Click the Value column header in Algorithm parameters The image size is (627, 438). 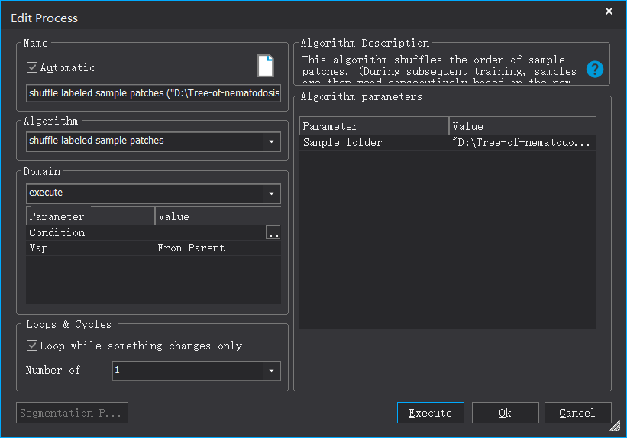point(522,126)
